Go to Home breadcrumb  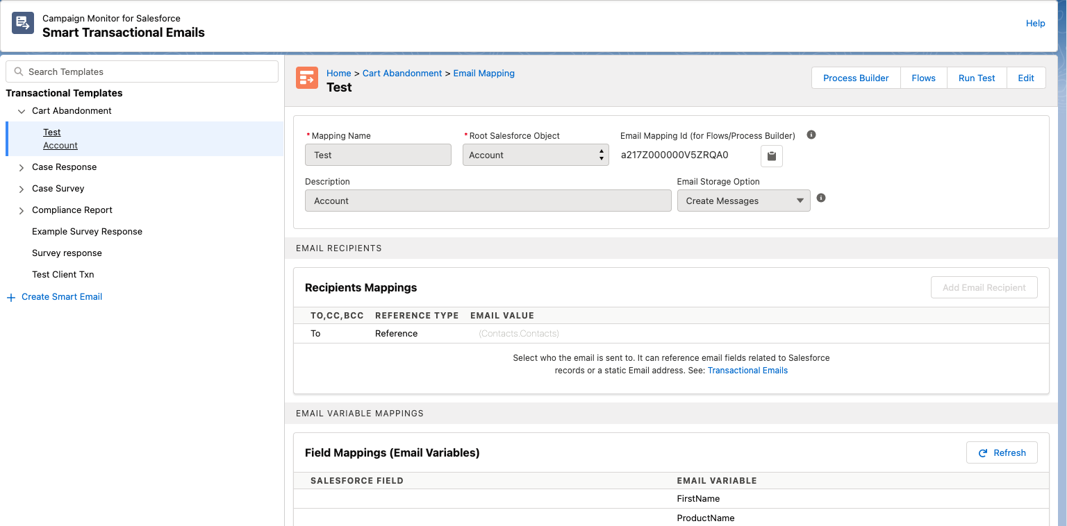339,73
